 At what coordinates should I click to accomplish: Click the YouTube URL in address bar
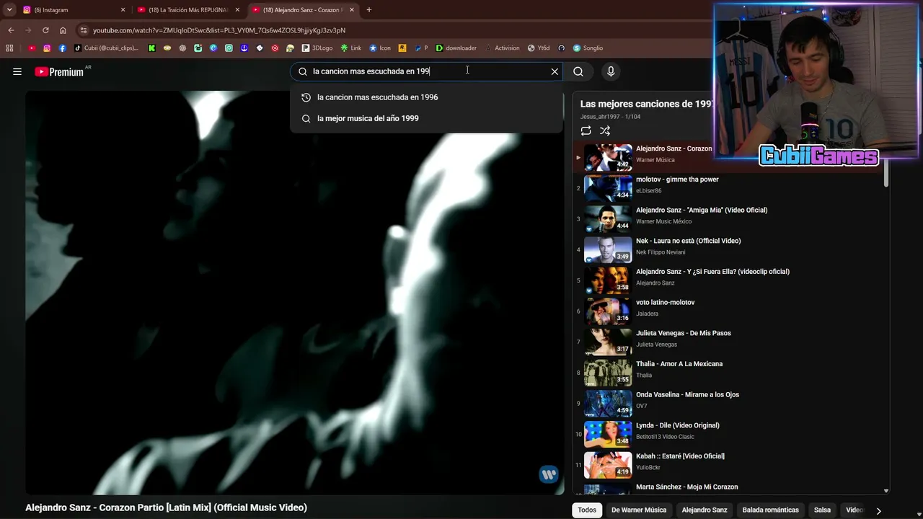tap(219, 30)
